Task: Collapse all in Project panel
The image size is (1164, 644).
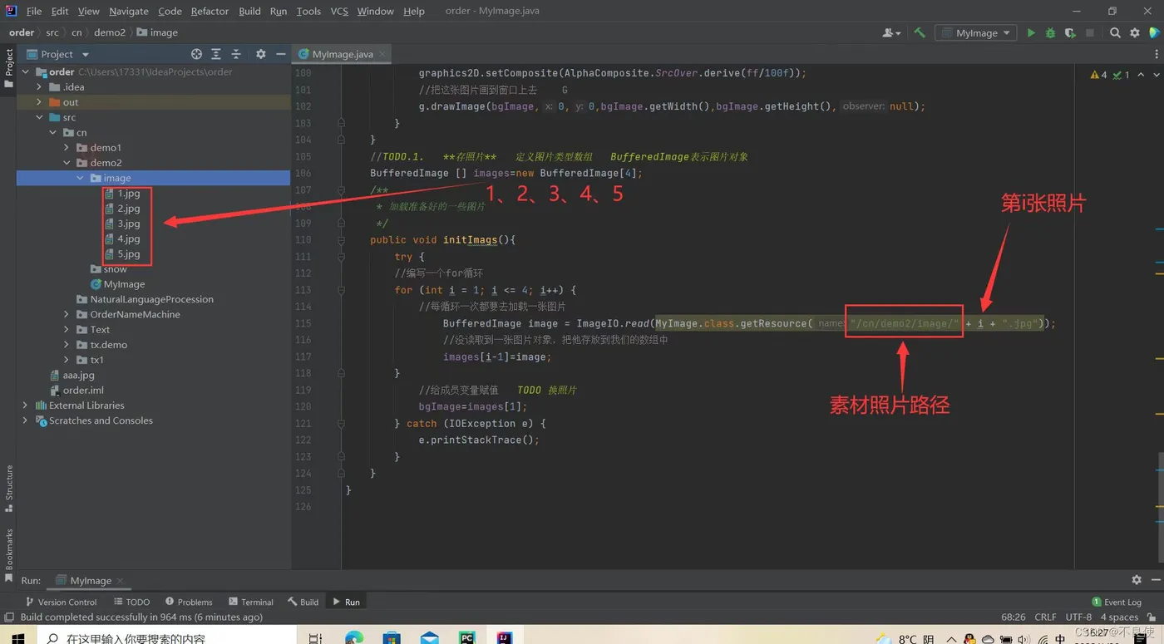Action: click(x=236, y=54)
